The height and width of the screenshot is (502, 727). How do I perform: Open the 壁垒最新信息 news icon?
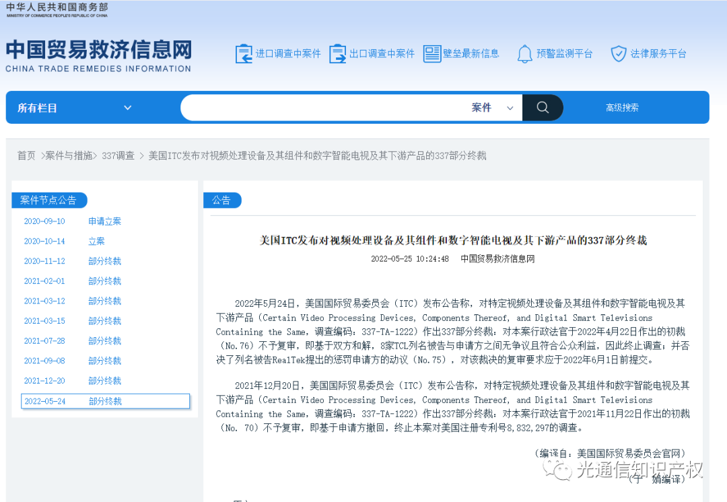431,54
